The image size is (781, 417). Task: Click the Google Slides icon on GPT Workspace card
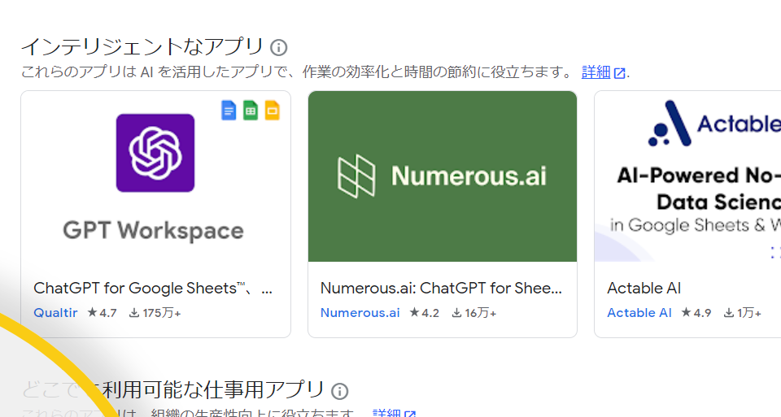click(272, 111)
